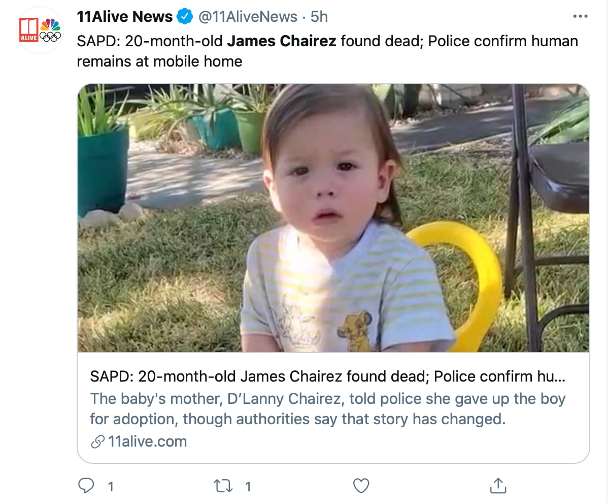The width and height of the screenshot is (608, 503).
Task: Click the reply count number
Action: tap(111, 487)
